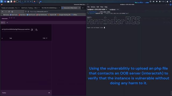Screen dimensions: 172x96
Task: Launch the terminal emulator from the panel
Action: click(x=17, y=2)
